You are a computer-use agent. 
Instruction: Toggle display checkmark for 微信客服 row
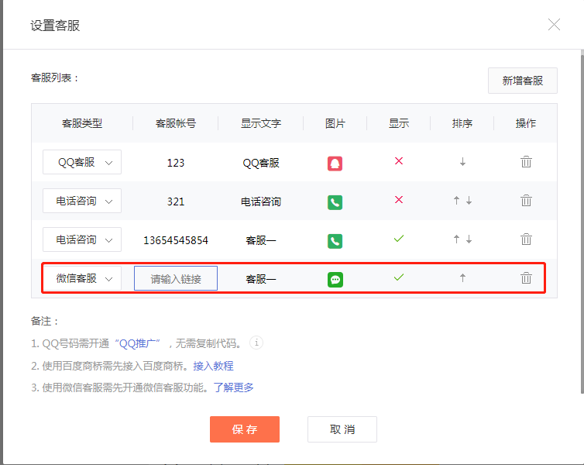click(399, 277)
